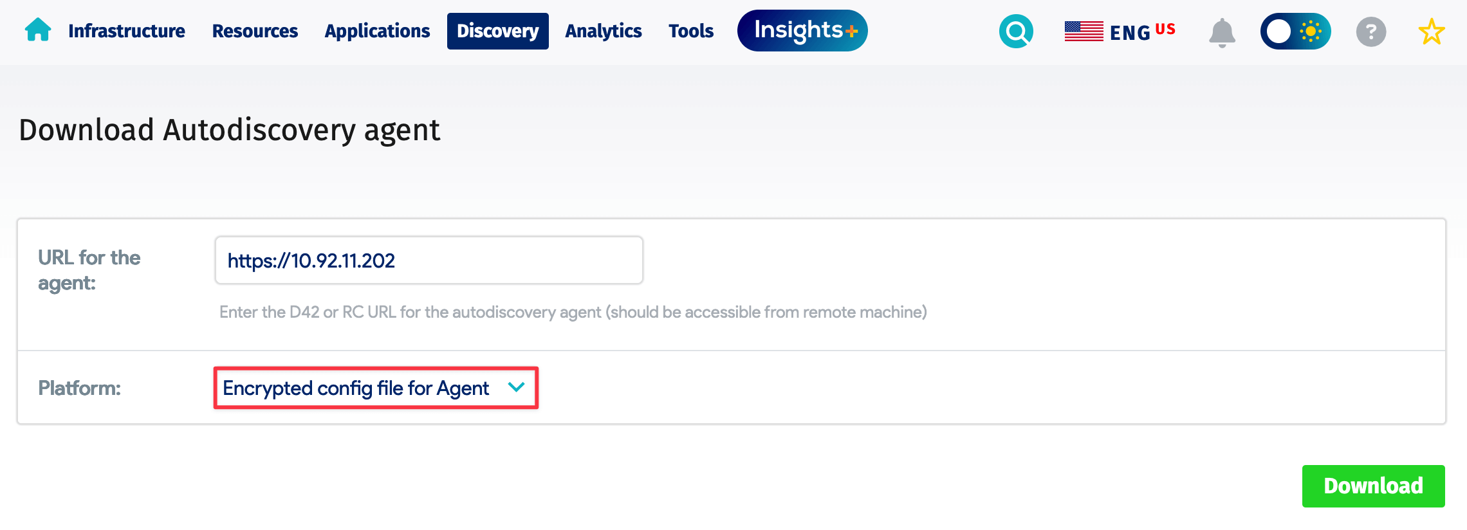Click the Home icon
The width and height of the screenshot is (1467, 530).
click(x=38, y=30)
